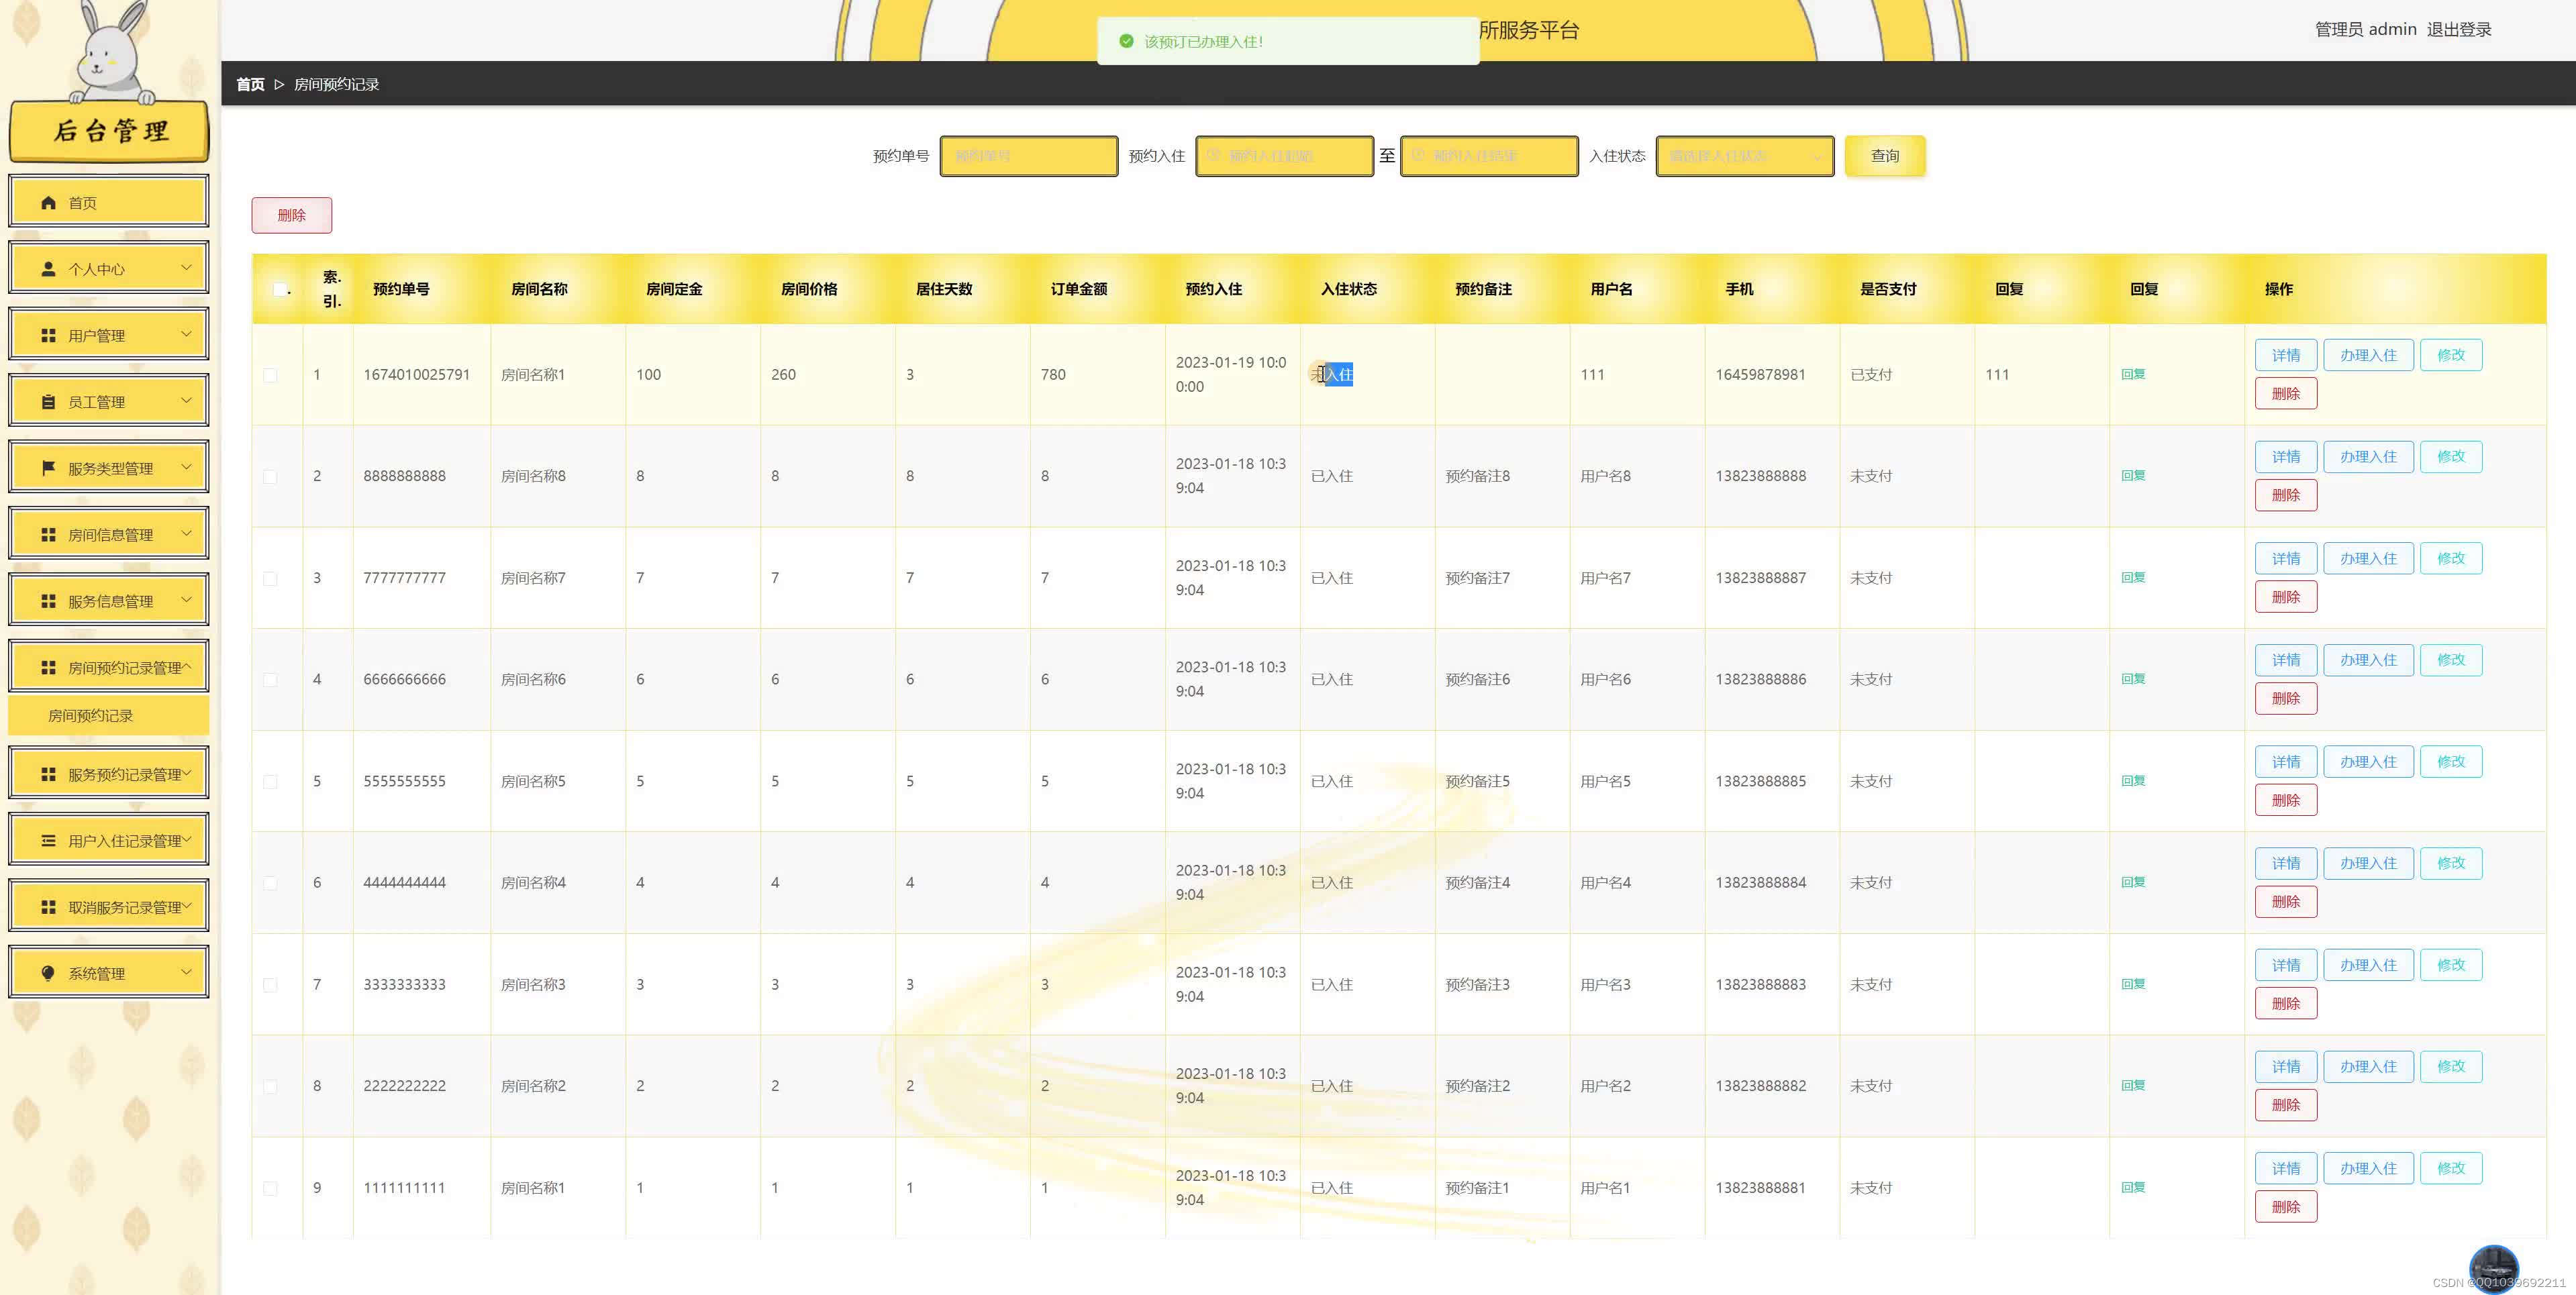Click the 查询 search button

(x=1884, y=156)
